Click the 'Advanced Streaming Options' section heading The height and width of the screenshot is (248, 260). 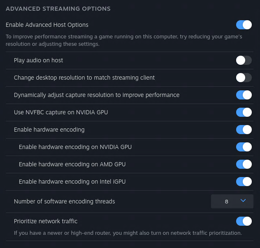coord(58,8)
